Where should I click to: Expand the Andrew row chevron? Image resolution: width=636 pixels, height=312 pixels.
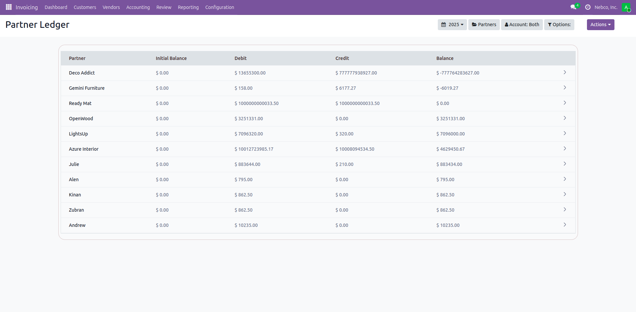[x=565, y=225]
